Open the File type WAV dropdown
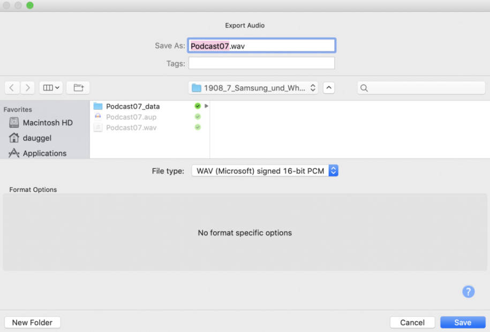This screenshot has height=332, width=490. (265, 171)
